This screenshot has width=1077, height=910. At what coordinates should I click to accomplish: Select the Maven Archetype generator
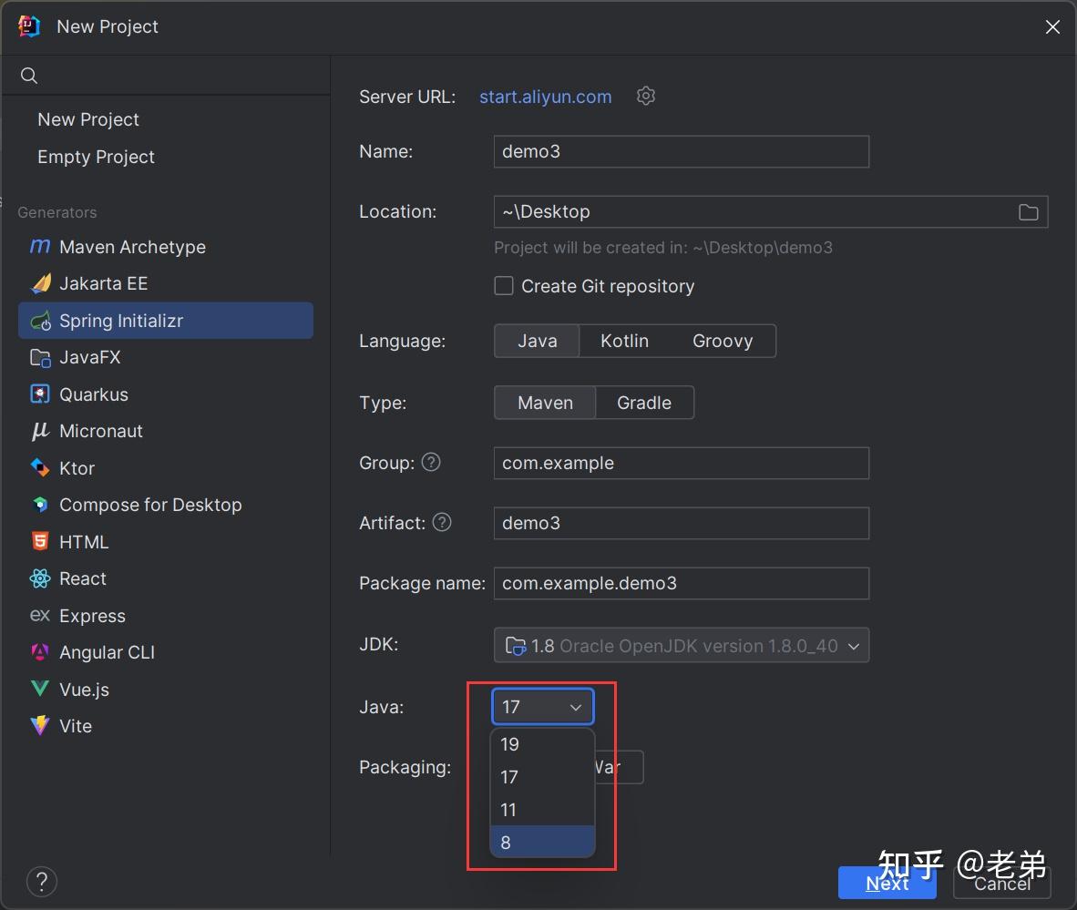point(132,247)
